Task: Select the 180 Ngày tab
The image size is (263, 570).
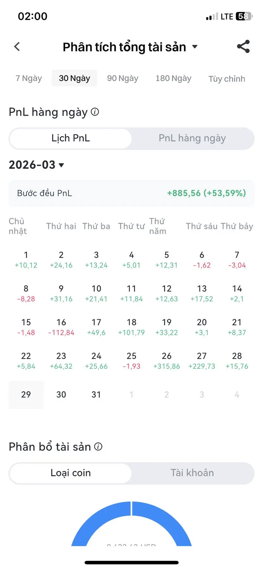Action: 173,78
